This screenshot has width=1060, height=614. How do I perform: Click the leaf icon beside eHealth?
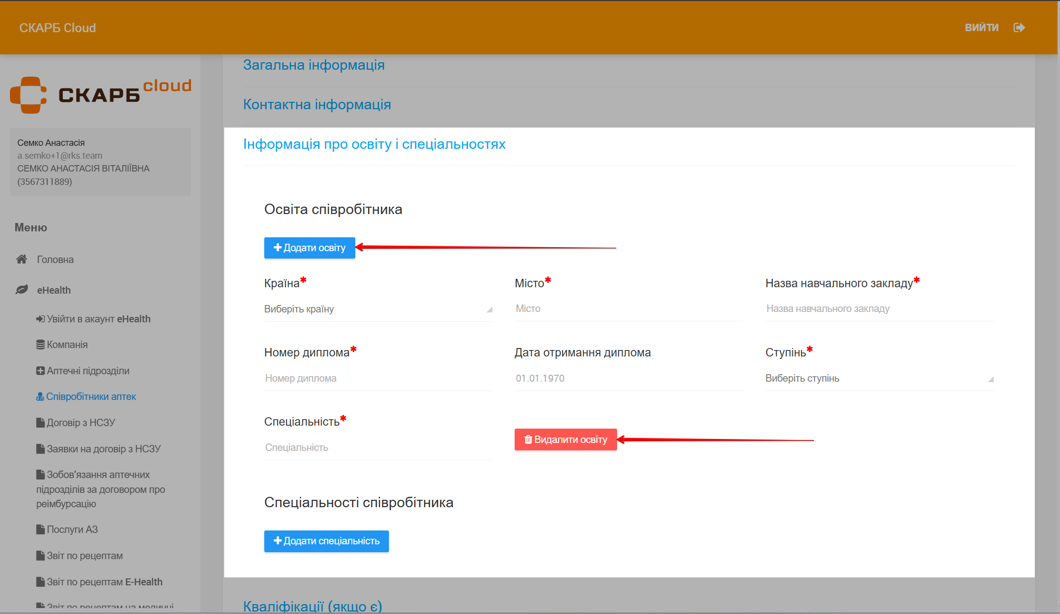22,290
